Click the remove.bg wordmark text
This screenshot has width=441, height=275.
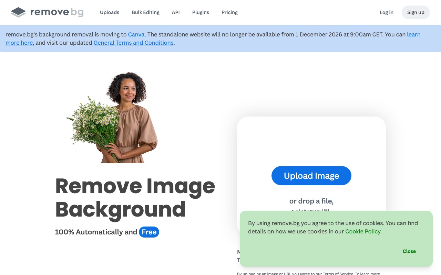57,12
